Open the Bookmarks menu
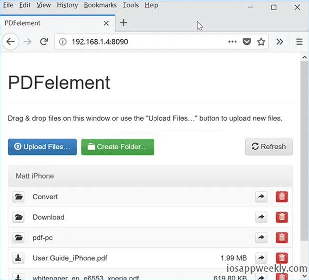This screenshot has width=309, height=280. point(100,5)
